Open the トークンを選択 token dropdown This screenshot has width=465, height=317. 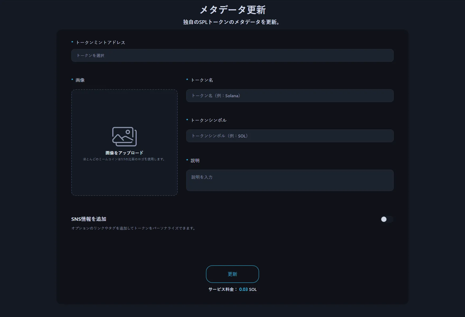tap(232, 55)
